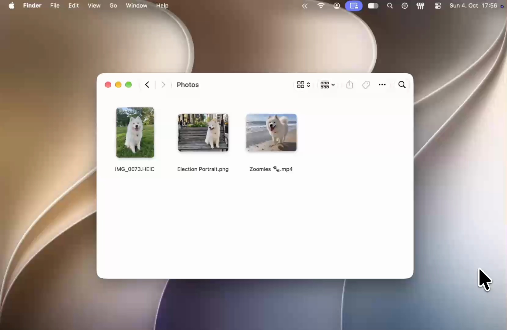507x330 pixels.
Task: Click the Zoomies .mp4 file name
Action: (x=271, y=169)
